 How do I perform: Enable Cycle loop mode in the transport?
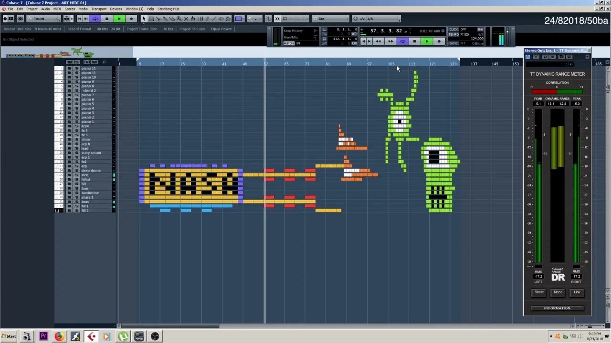402,41
